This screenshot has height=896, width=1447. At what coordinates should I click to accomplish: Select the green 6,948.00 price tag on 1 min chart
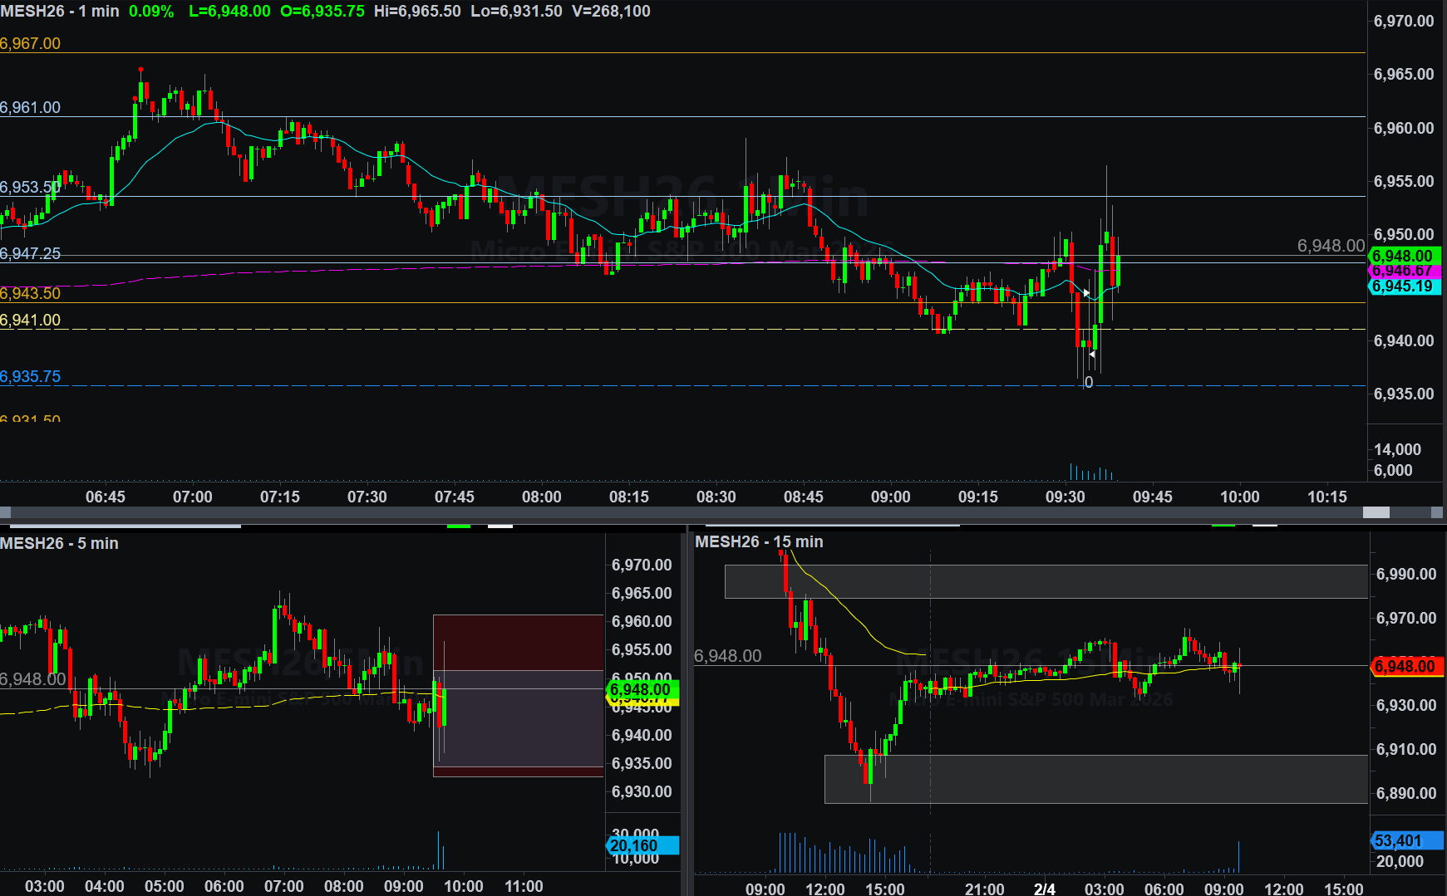coord(1404,257)
